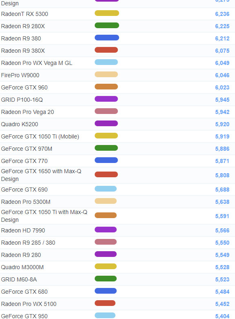Open Radeon Pro WX Vega M GL
The image size is (235, 319).
[37, 63]
